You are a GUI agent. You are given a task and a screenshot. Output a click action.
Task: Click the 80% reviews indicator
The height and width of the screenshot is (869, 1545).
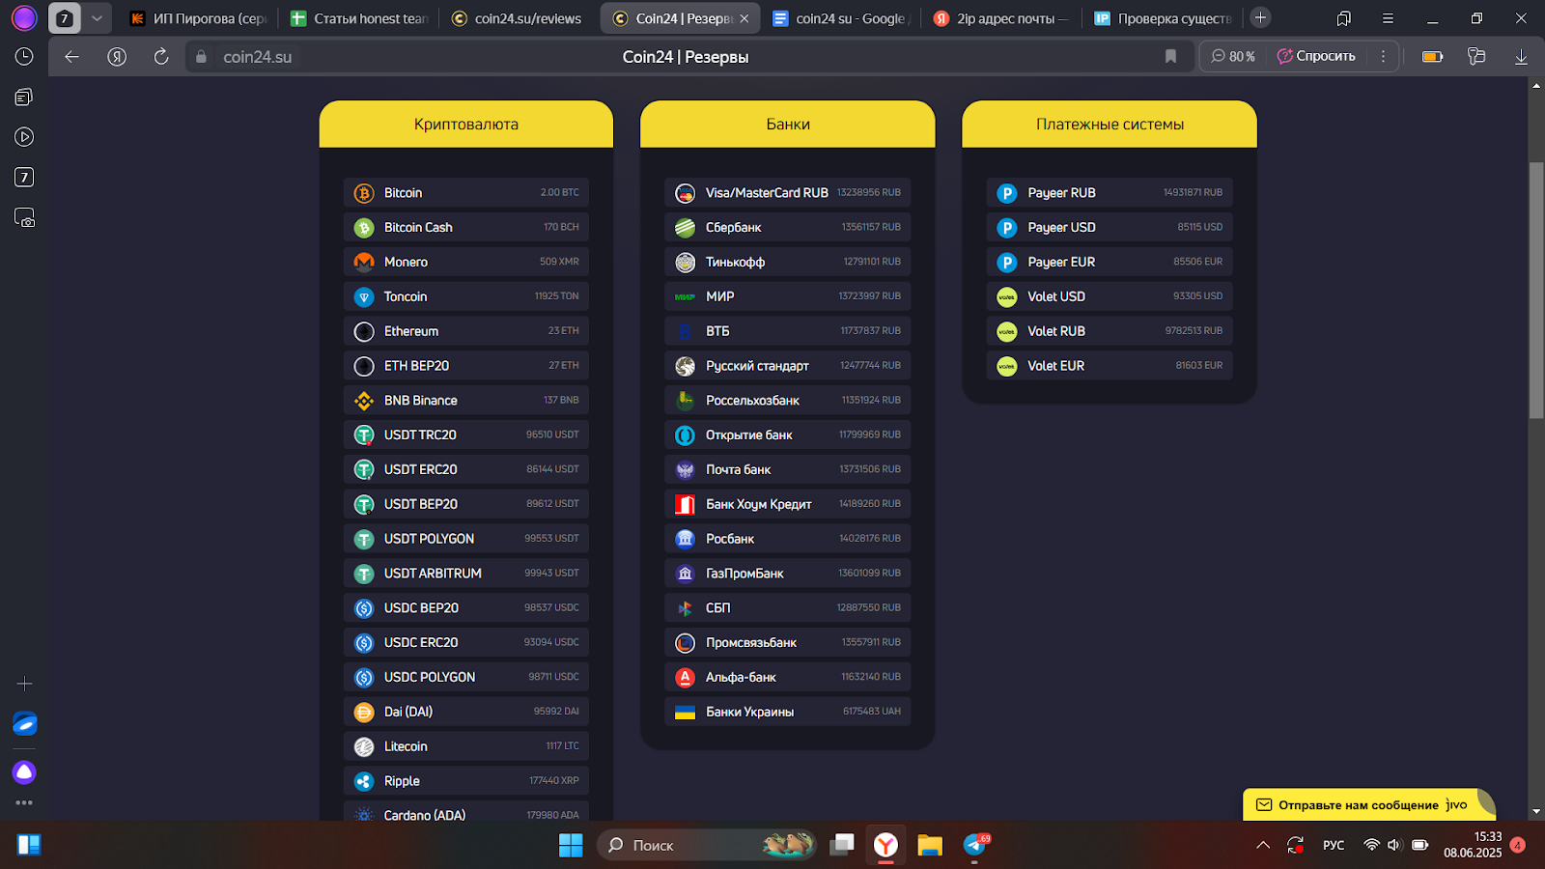pyautogui.click(x=1233, y=57)
